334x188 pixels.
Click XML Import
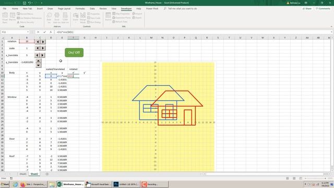[x=137, y=14]
